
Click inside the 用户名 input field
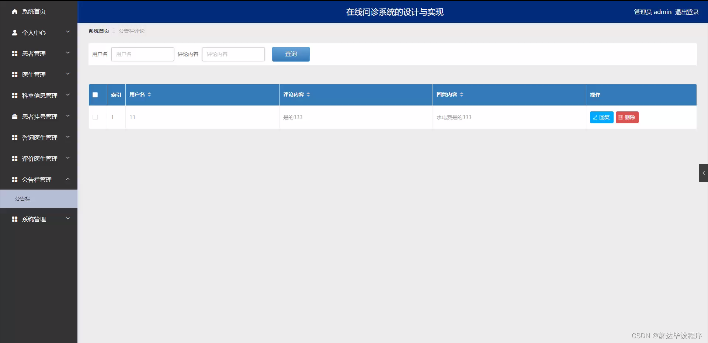pos(142,54)
